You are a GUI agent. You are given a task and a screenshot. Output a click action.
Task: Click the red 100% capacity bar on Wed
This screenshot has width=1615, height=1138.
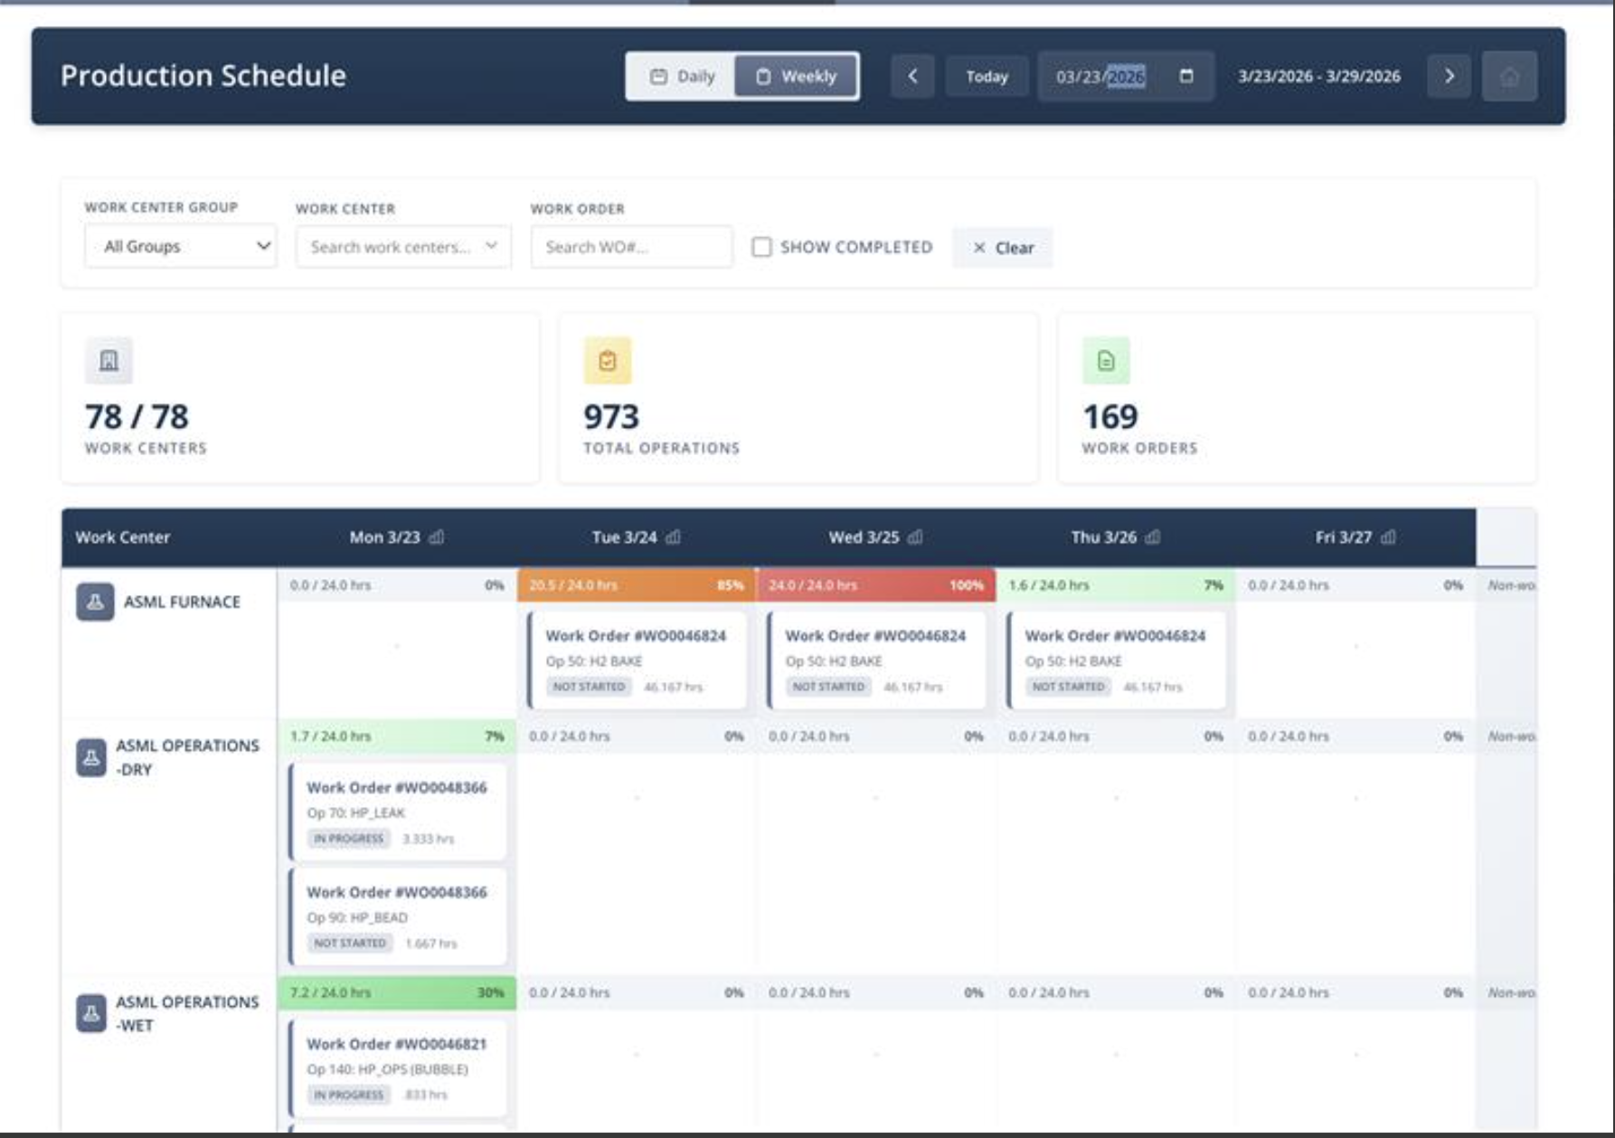tap(874, 585)
